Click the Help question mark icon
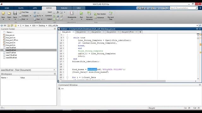The width and height of the screenshot is (202, 113). tap(167, 8)
